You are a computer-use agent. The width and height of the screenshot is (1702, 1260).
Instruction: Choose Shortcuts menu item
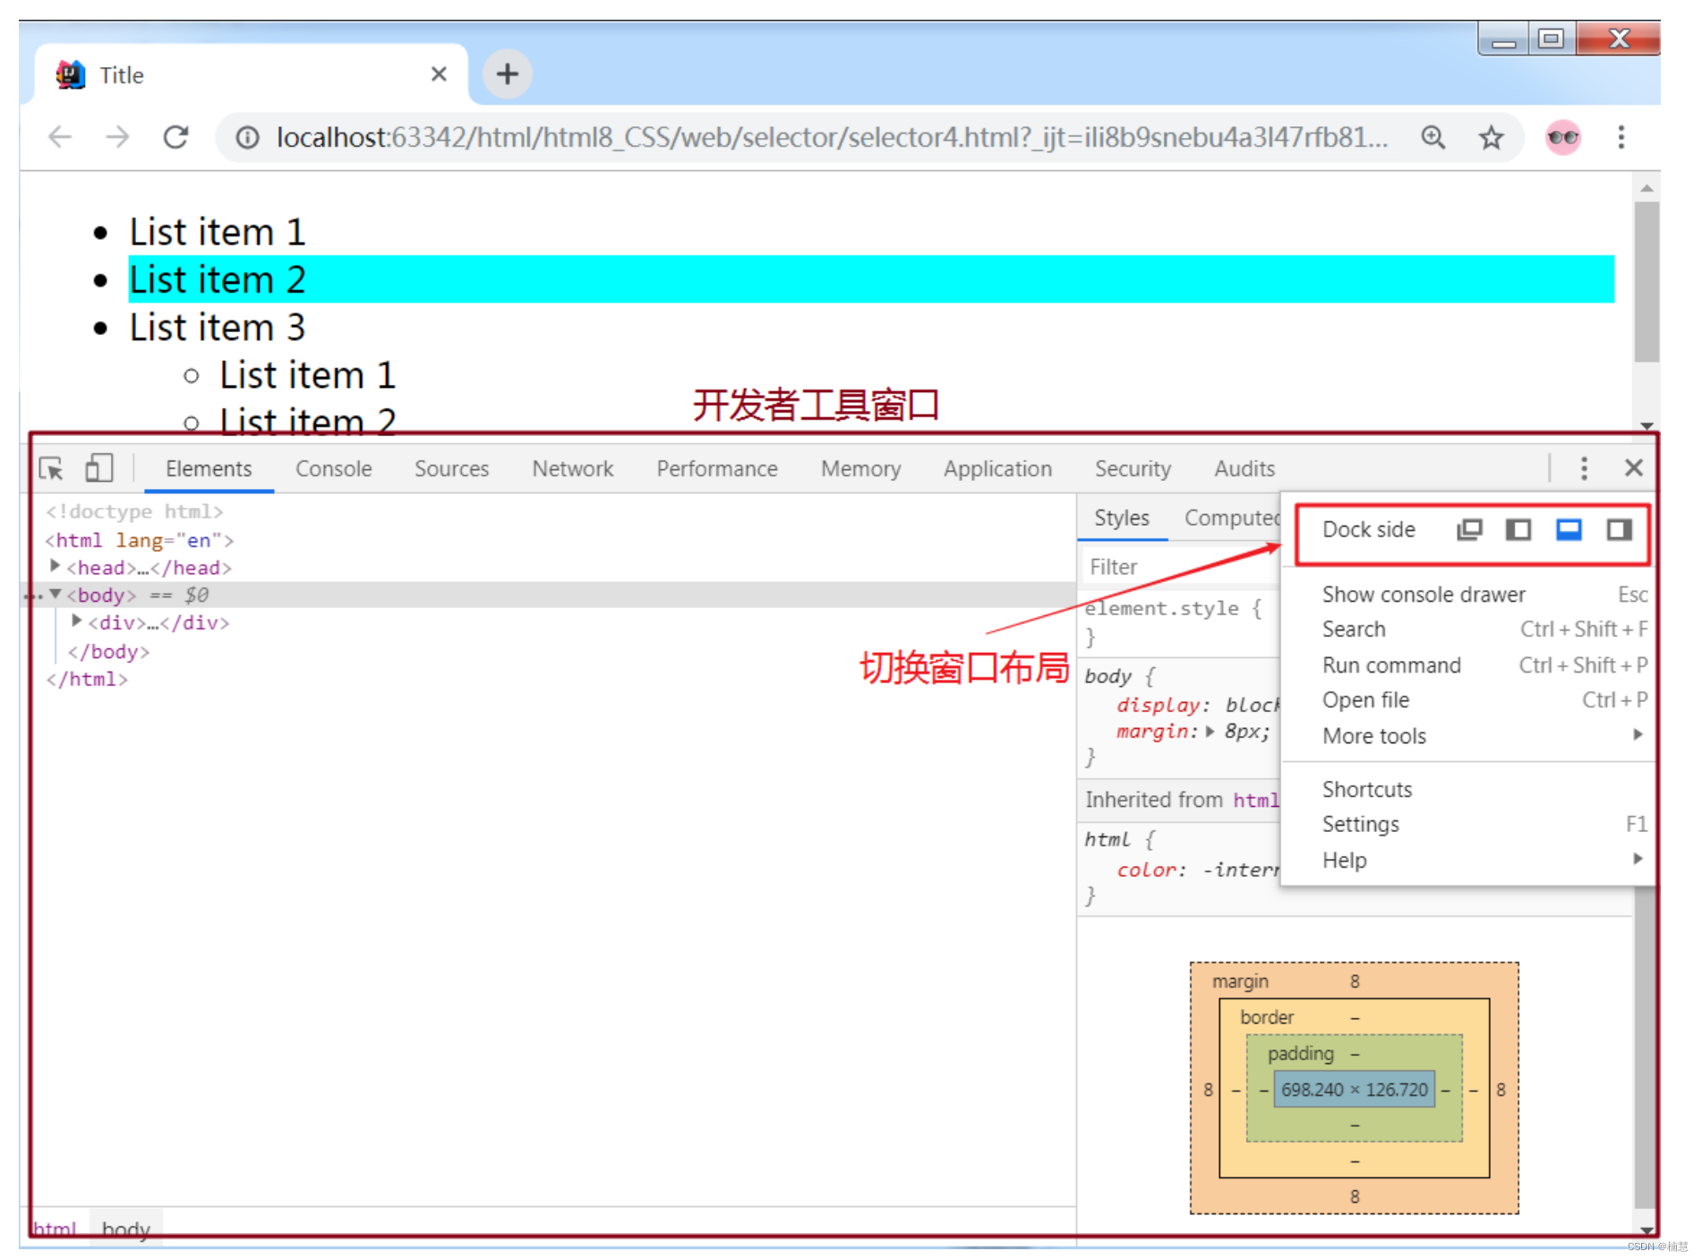(x=1468, y=789)
